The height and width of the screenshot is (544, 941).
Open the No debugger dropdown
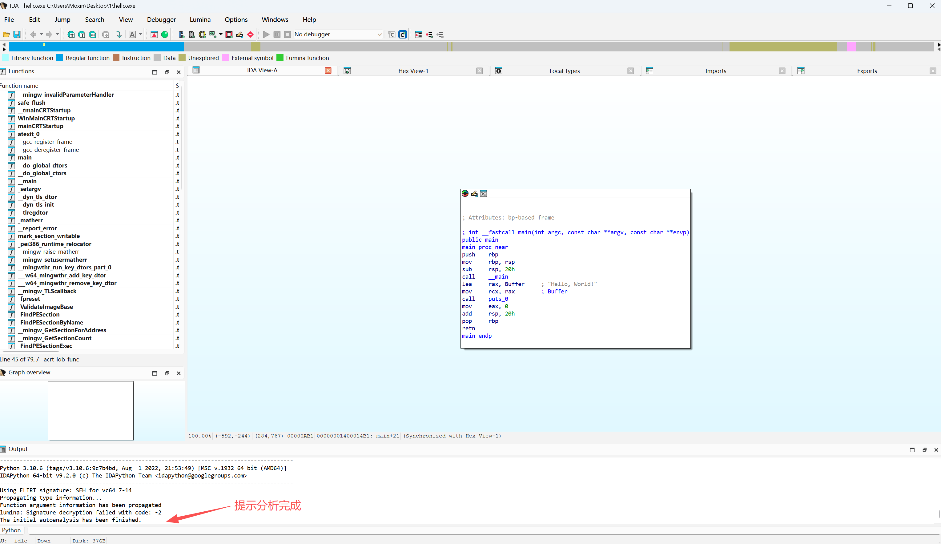(x=380, y=34)
